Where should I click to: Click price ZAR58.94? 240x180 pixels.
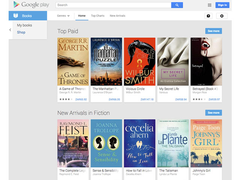click(x=181, y=99)
